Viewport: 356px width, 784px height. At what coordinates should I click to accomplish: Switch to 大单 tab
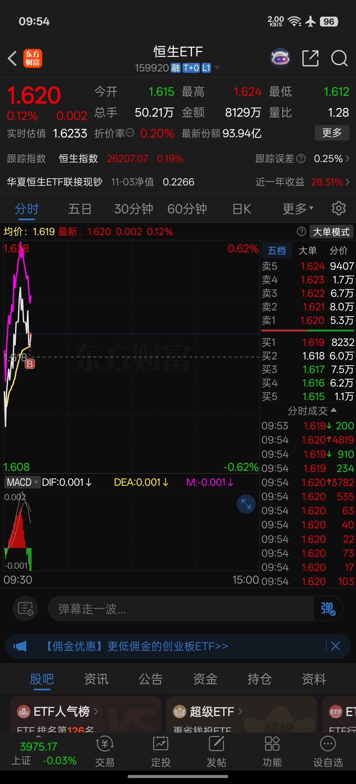[308, 250]
